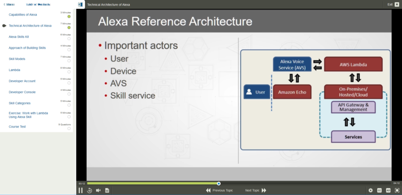Go back to Menu

click(9, 5)
